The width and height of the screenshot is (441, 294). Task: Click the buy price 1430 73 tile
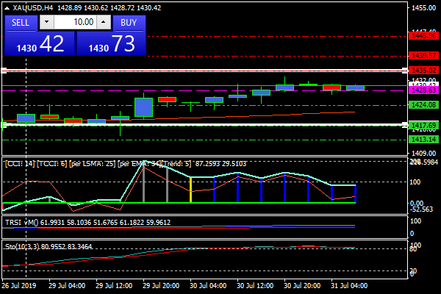click(x=111, y=43)
